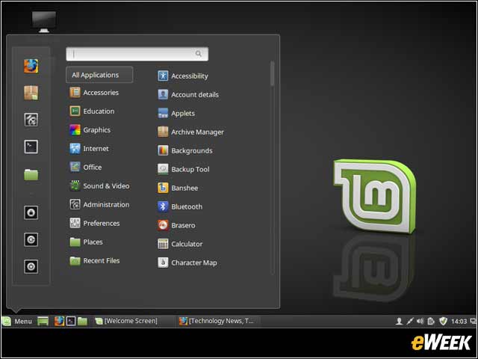
Task: Switch to the Technology News window
Action: (217, 321)
